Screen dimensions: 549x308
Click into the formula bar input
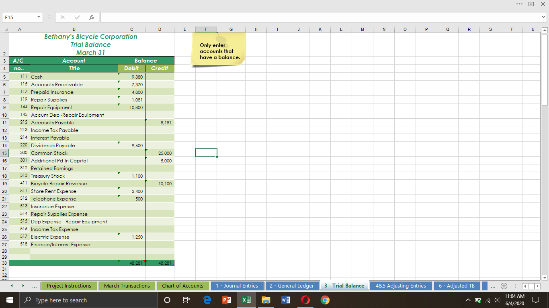pos(320,18)
